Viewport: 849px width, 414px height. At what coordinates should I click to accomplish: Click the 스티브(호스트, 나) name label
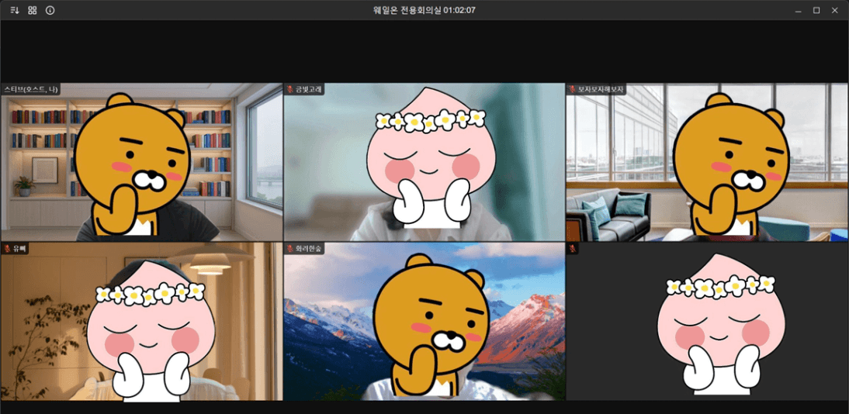pyautogui.click(x=31, y=89)
